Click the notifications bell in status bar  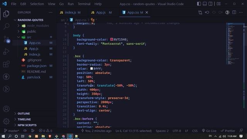[241, 131]
